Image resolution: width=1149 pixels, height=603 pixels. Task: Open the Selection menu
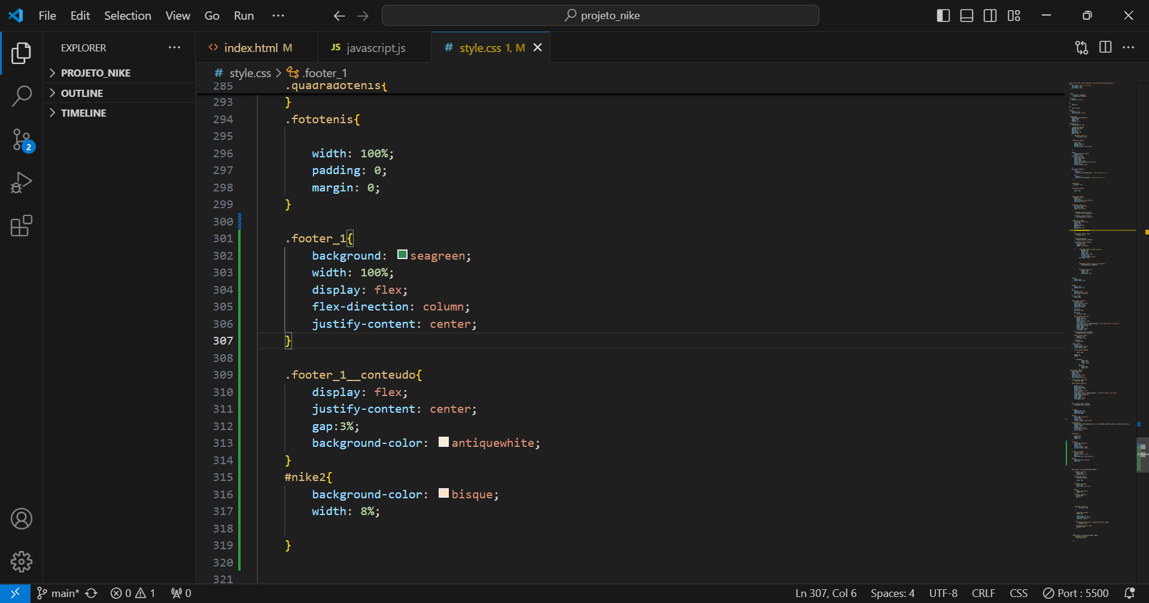coord(127,16)
